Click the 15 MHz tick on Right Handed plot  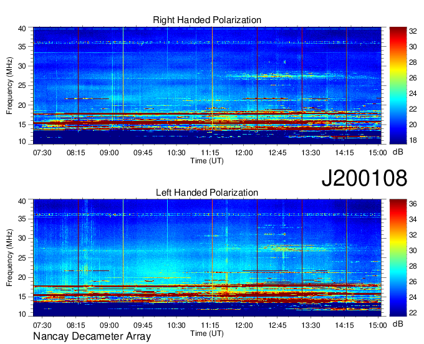22,125
